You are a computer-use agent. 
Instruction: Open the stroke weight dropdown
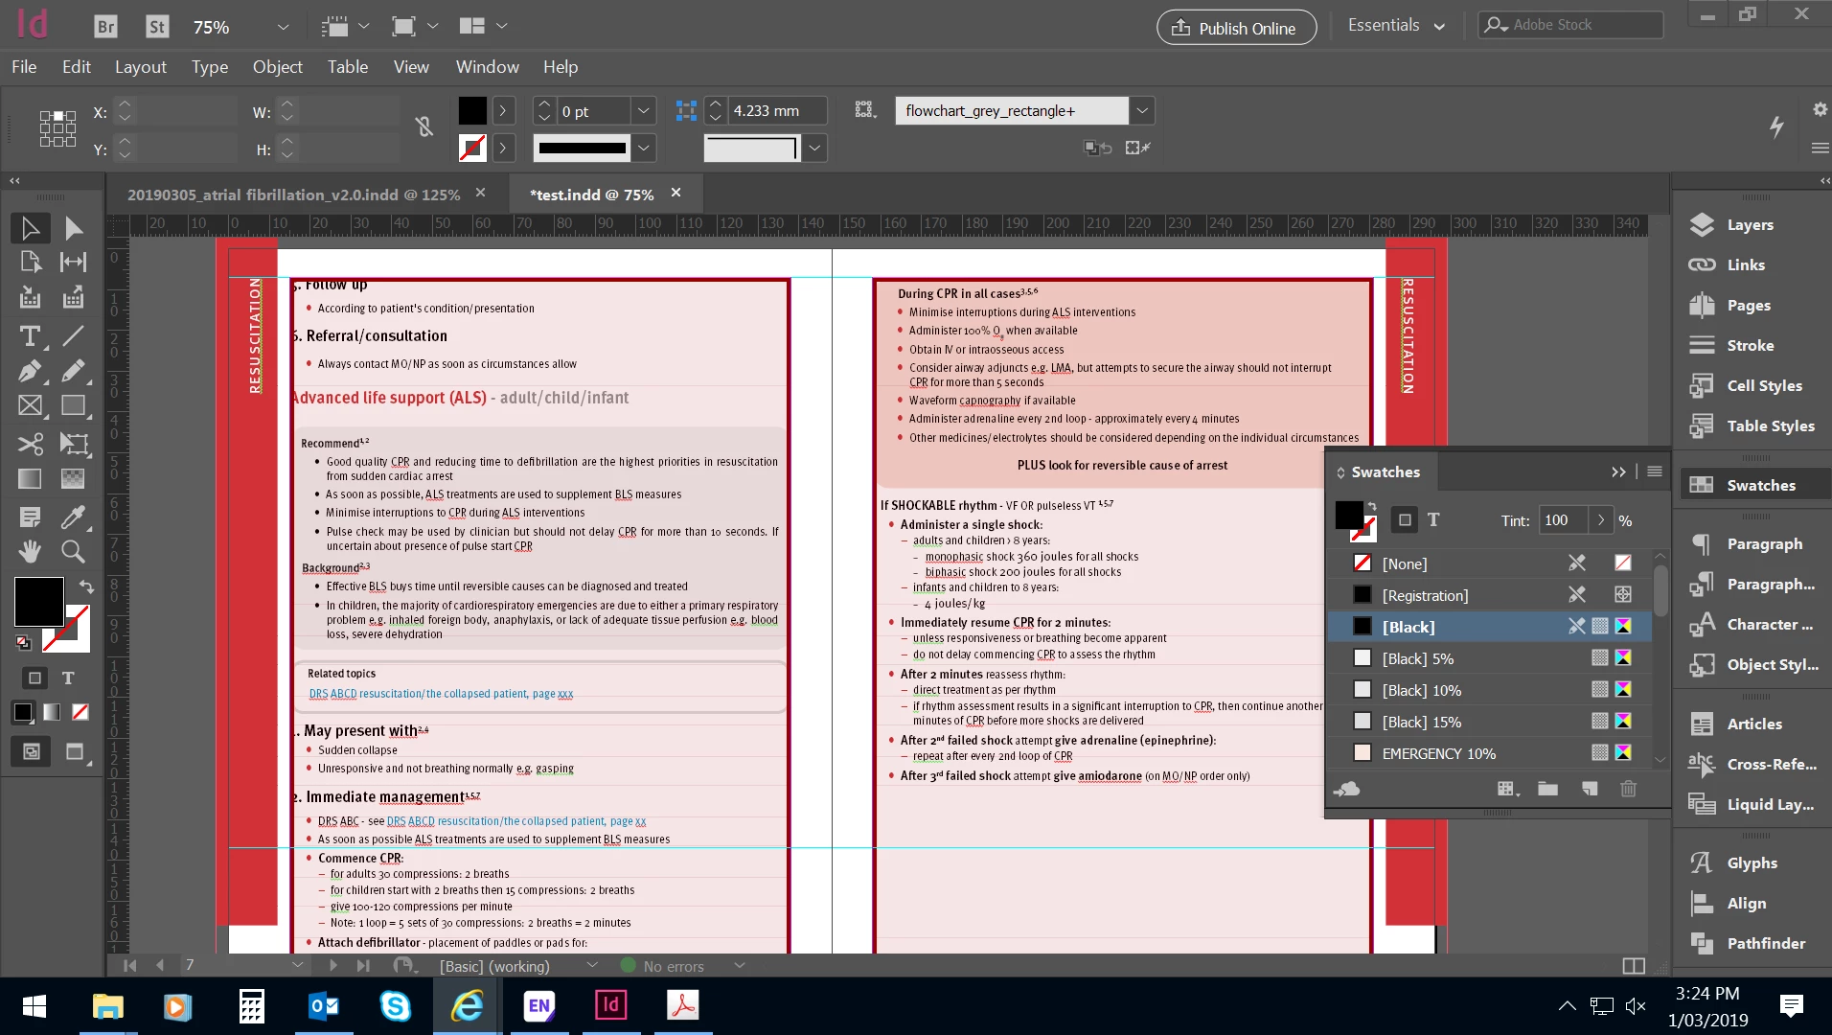pos(644,111)
